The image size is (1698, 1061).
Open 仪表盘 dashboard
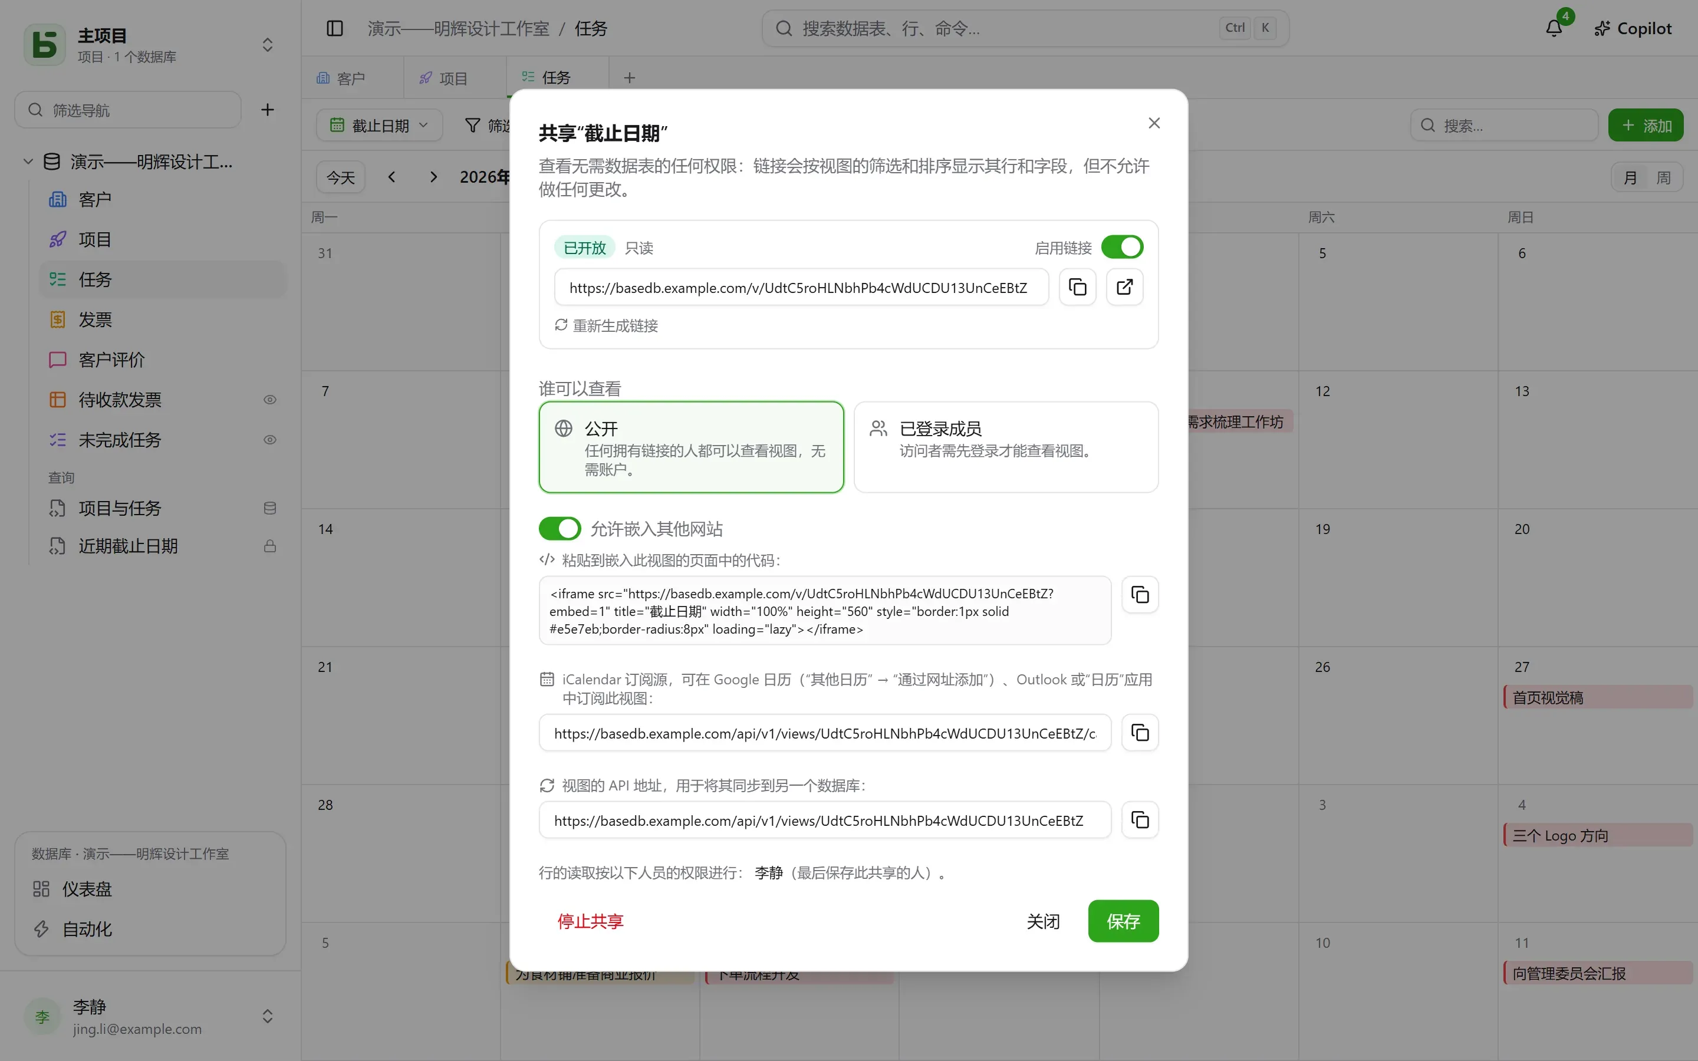tap(150, 889)
